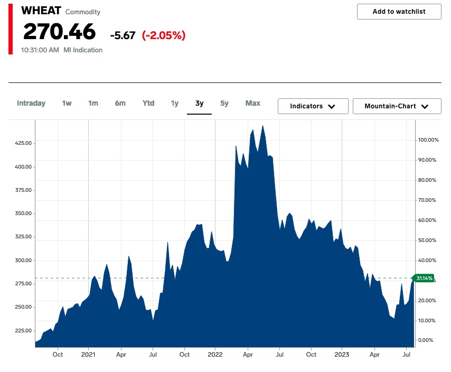
Task: Click the 350.00 y-axis label
Action: coord(23,213)
